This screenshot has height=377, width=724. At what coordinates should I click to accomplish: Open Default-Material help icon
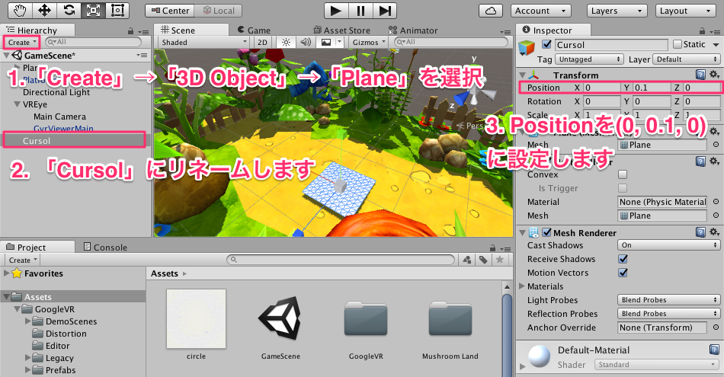point(714,350)
